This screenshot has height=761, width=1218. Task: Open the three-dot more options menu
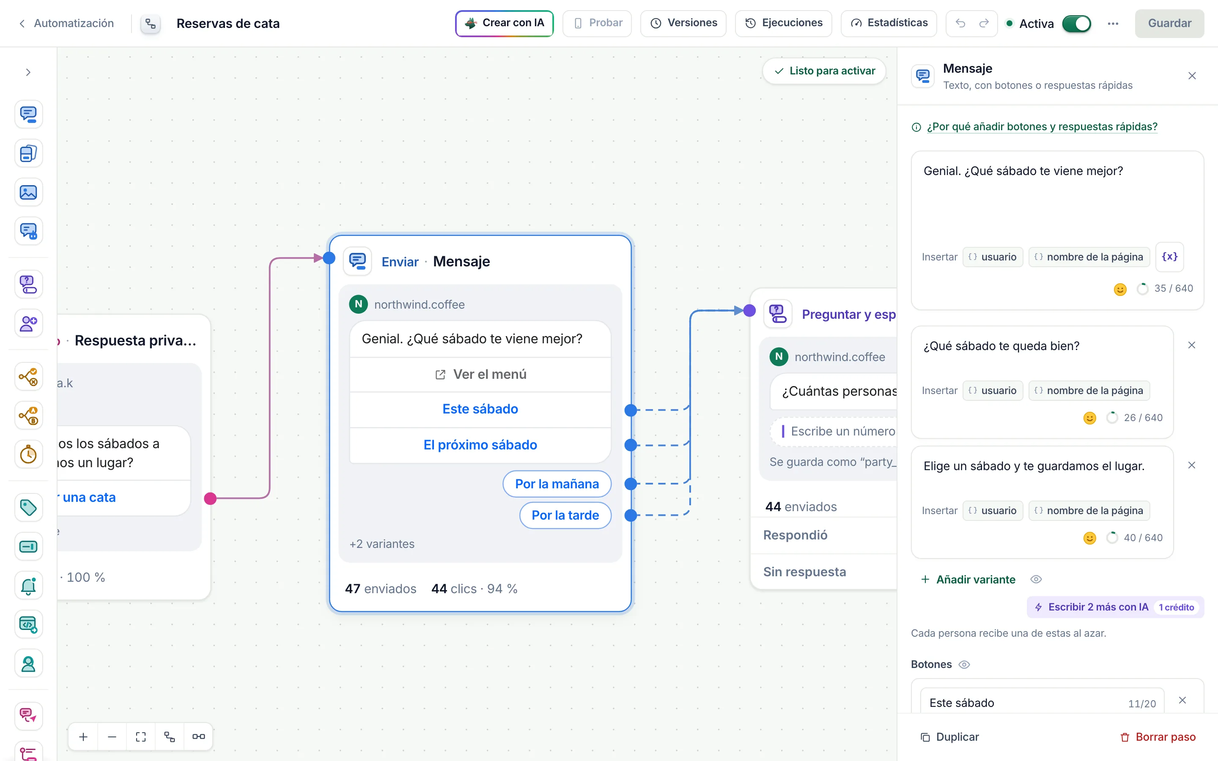(1113, 24)
